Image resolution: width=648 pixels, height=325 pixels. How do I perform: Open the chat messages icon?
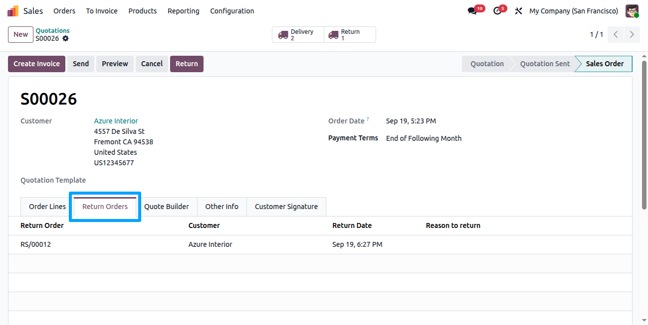(x=472, y=11)
